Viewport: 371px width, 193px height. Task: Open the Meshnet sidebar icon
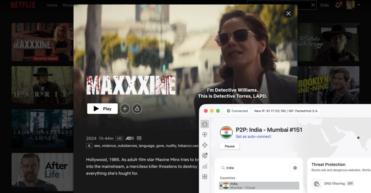(x=205, y=145)
